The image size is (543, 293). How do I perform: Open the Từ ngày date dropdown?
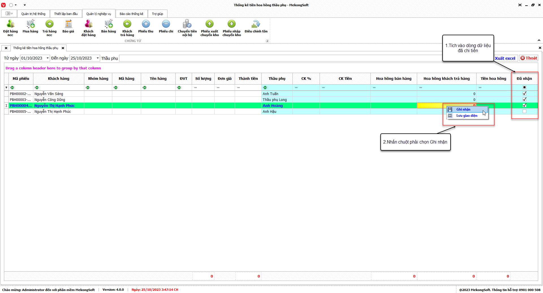point(48,58)
